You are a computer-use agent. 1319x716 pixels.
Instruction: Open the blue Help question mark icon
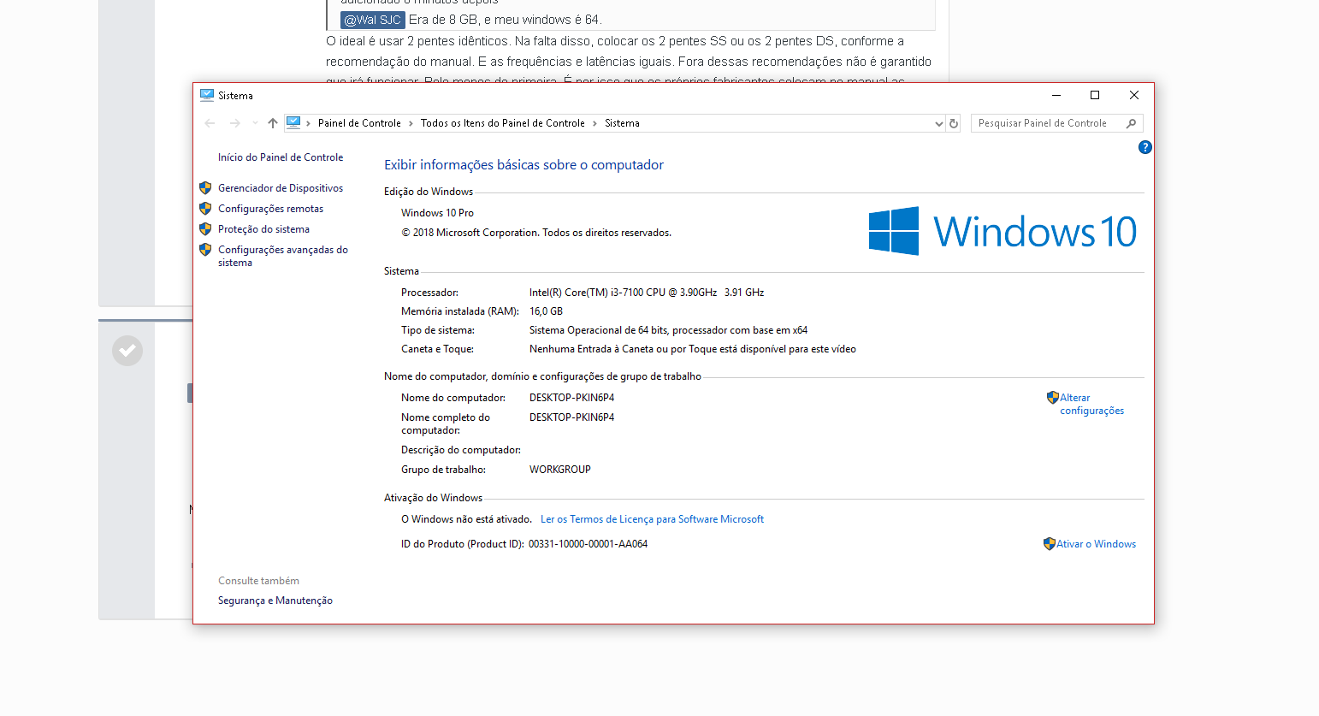1145,147
